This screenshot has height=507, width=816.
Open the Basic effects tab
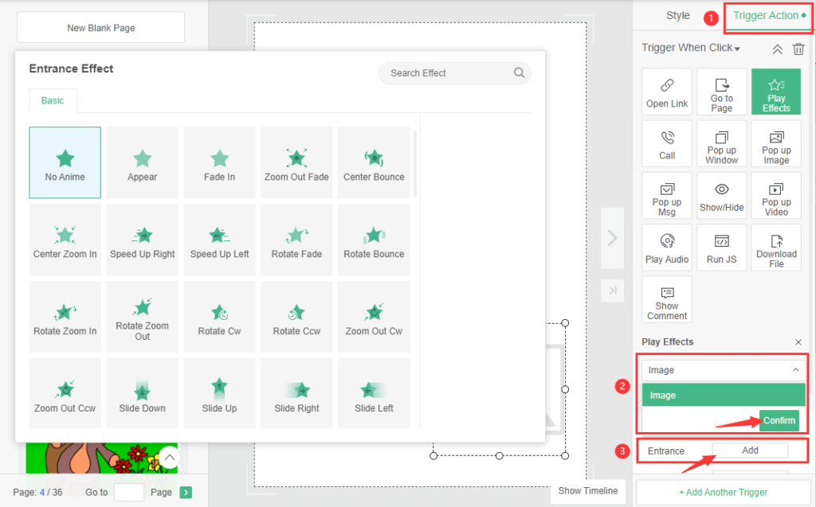click(53, 101)
